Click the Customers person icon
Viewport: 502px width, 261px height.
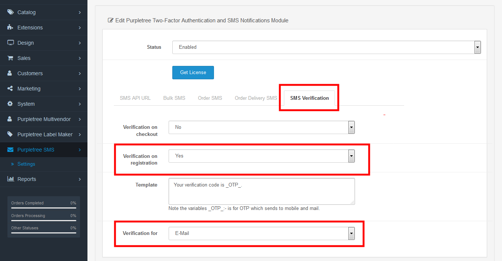point(10,73)
